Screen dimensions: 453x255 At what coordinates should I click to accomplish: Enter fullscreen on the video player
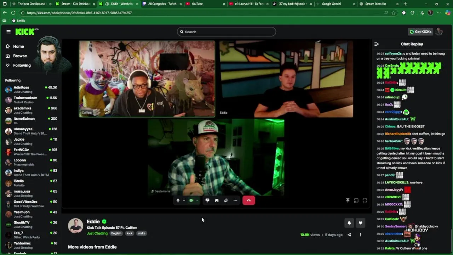(x=365, y=200)
